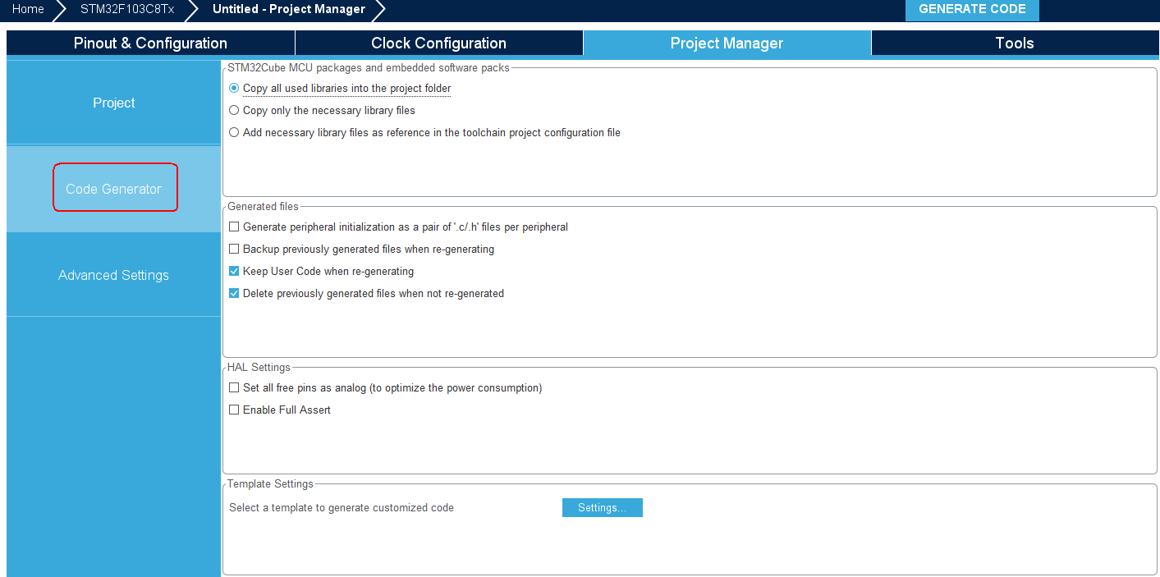This screenshot has height=577, width=1160.
Task: Click the 'Template Settings' group title
Action: [270, 484]
